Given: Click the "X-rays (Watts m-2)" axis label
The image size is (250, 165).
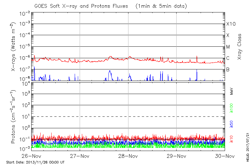Looking at the screenshot, I should (14, 47).
